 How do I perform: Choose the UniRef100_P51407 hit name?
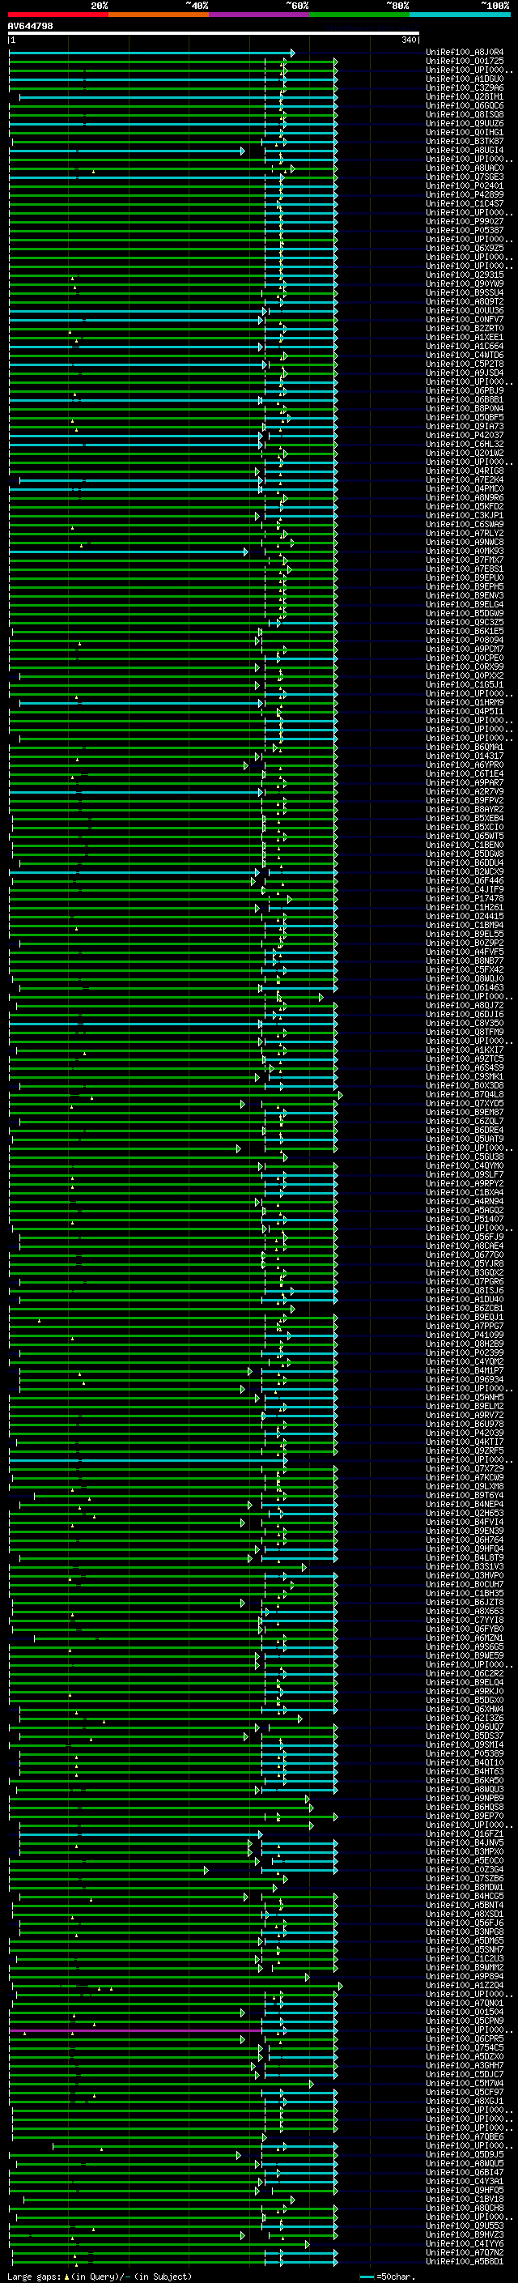(x=465, y=1220)
